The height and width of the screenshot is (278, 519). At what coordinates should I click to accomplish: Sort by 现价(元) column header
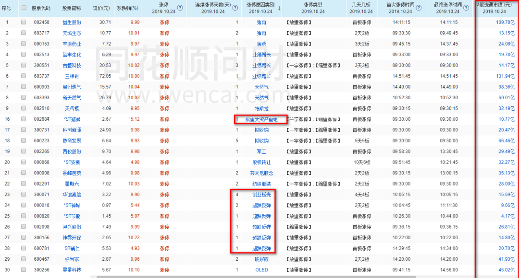101,8
